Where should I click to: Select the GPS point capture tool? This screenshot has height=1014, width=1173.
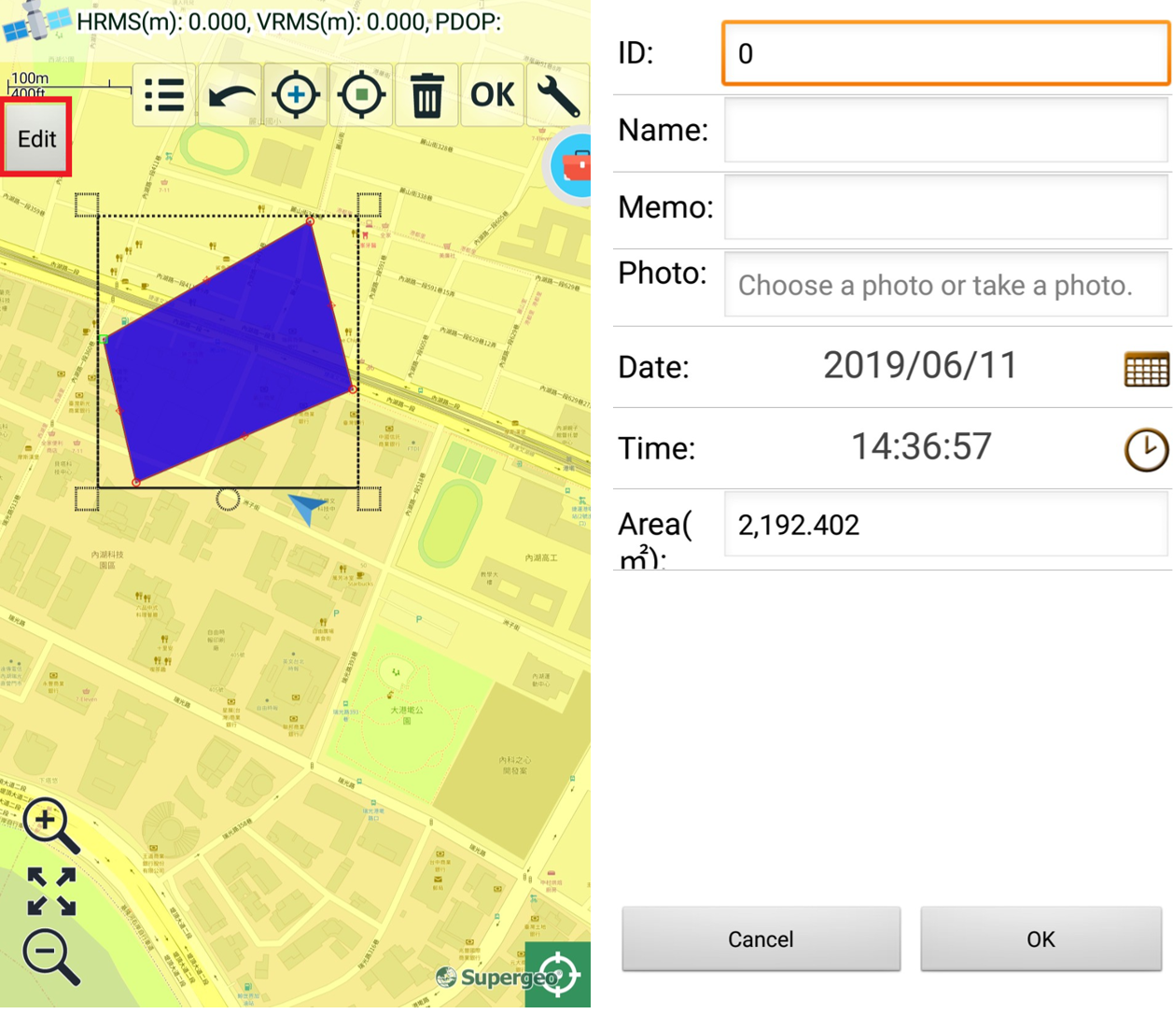tap(361, 95)
